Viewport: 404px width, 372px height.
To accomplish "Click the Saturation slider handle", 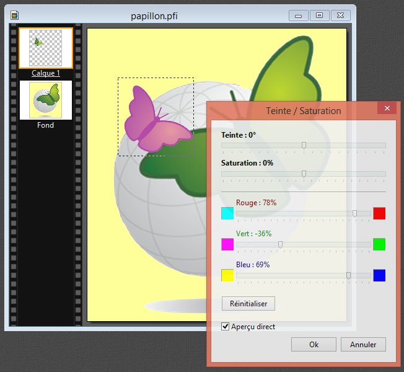I will coord(304,174).
